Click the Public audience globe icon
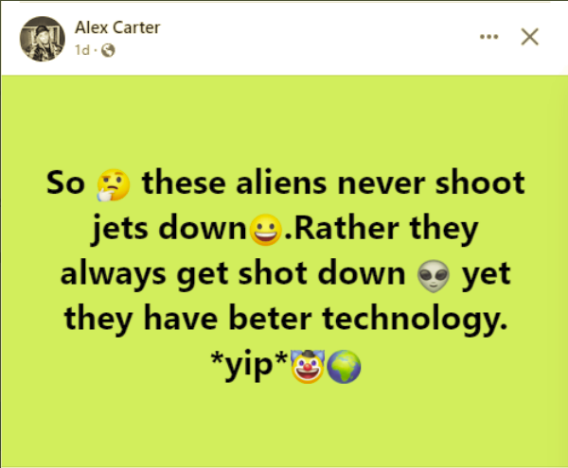 (108, 50)
